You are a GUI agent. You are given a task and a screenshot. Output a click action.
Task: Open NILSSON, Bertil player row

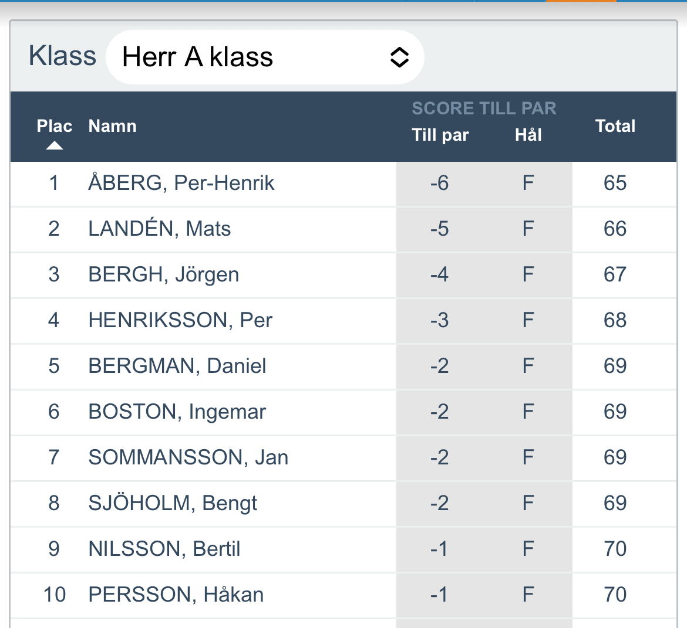(x=164, y=549)
